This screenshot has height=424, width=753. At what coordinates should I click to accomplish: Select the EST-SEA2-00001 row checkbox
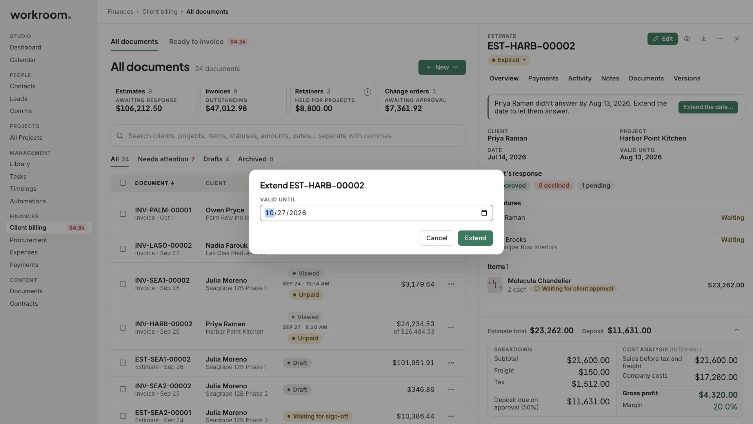coord(123,416)
